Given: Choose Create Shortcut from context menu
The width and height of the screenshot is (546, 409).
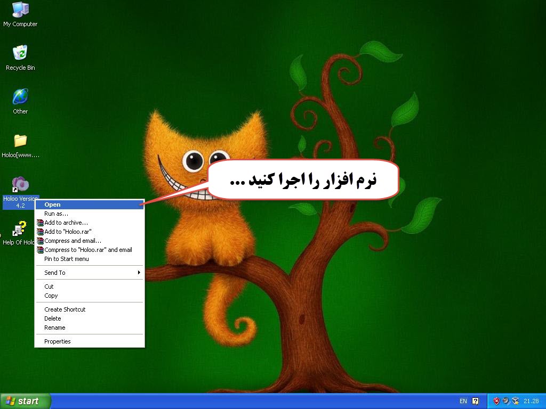Looking at the screenshot, I should [65, 309].
